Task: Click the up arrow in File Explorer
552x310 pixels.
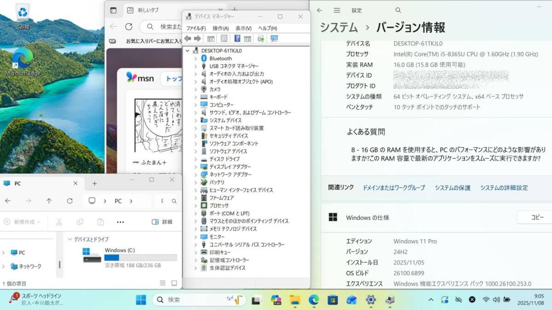Action: click(x=49, y=201)
